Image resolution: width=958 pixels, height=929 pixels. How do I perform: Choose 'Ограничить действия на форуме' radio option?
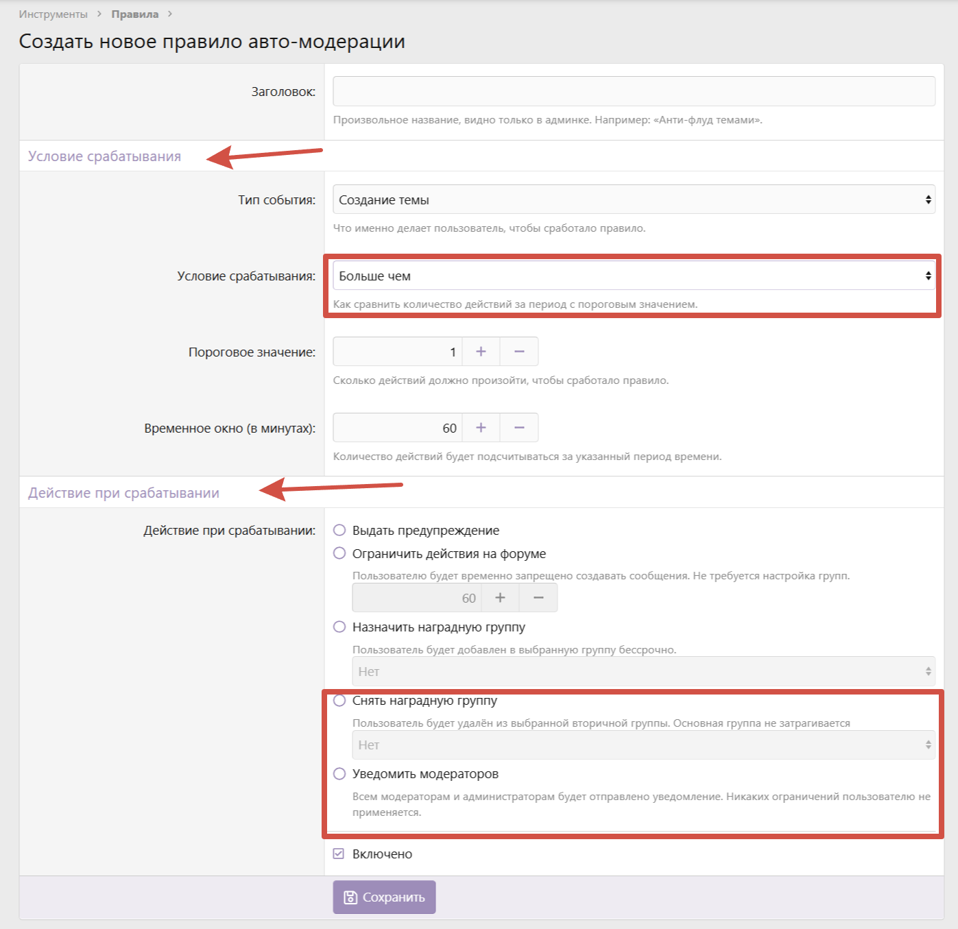tap(339, 553)
